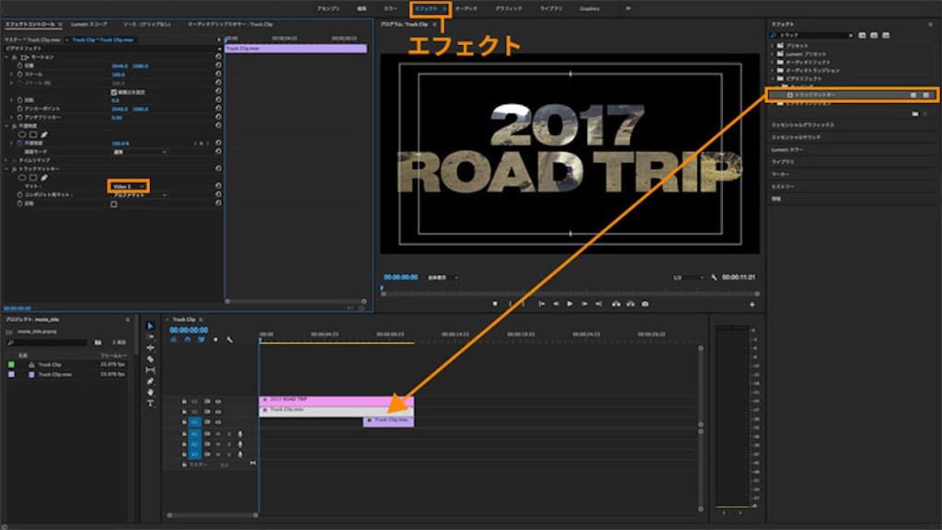
Task: Open the Source panel tab
Action: 146,24
